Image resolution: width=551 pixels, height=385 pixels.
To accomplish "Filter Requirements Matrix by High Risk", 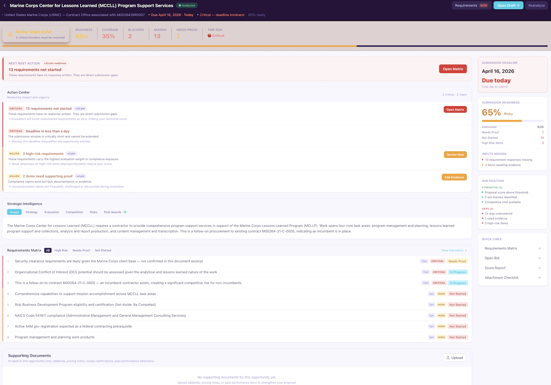I will pyautogui.click(x=61, y=251).
